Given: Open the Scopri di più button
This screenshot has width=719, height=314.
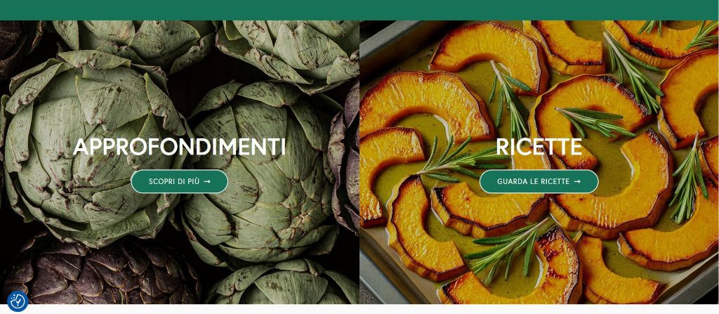Looking at the screenshot, I should (x=179, y=182).
